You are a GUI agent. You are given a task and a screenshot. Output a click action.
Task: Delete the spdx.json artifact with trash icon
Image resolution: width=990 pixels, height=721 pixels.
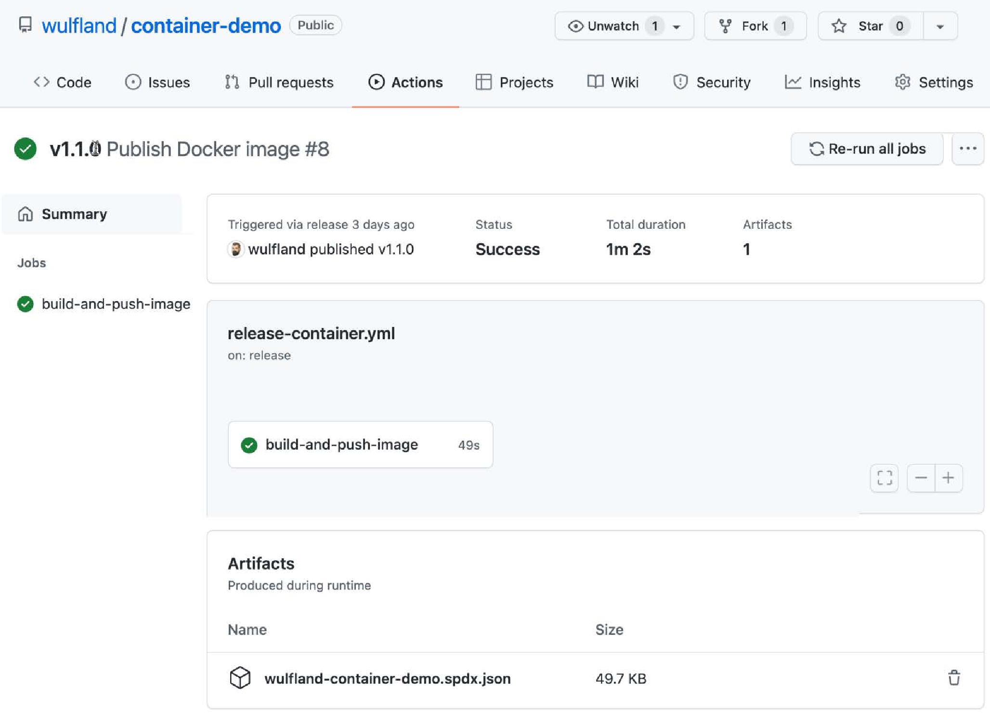click(x=954, y=678)
